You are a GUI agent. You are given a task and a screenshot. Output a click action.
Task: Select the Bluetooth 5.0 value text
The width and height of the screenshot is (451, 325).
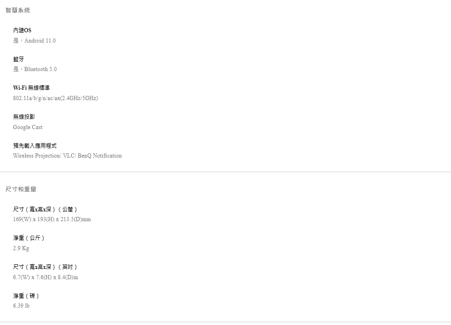click(x=35, y=69)
